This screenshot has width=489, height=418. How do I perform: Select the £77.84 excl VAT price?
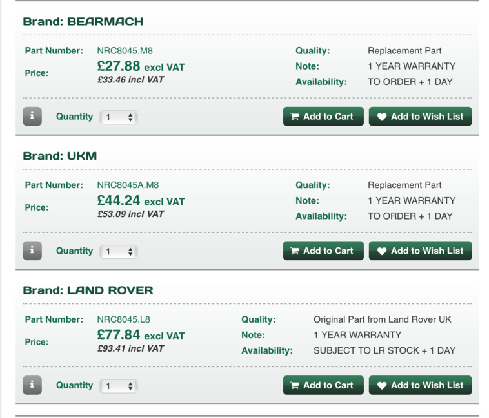(x=141, y=335)
